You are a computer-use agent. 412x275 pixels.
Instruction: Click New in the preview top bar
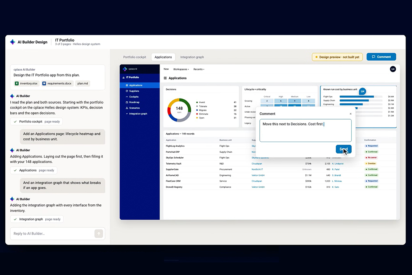coord(166,69)
